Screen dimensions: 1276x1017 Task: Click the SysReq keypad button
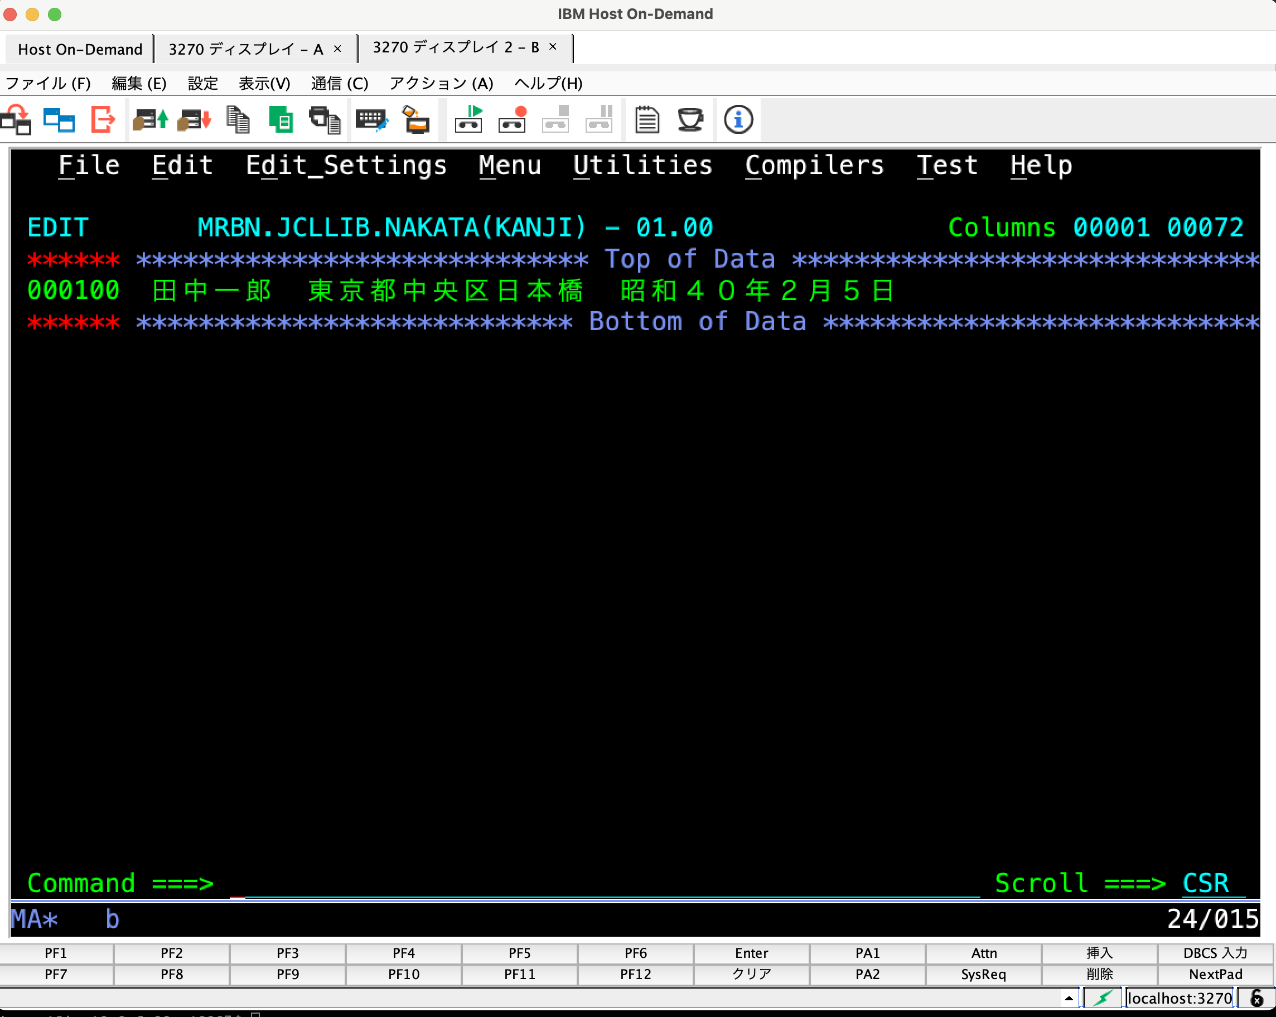[984, 975]
